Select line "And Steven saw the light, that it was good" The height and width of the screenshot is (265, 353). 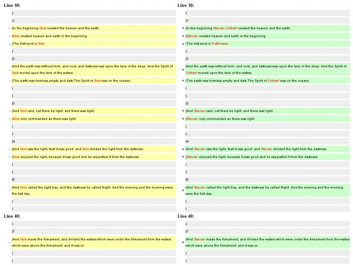coord(268,149)
